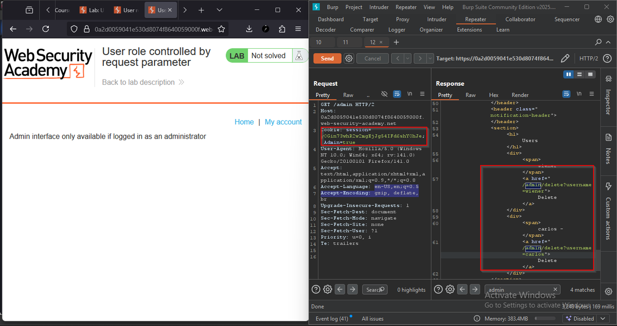Open Burp lower settings gear under Custom actions

click(609, 291)
